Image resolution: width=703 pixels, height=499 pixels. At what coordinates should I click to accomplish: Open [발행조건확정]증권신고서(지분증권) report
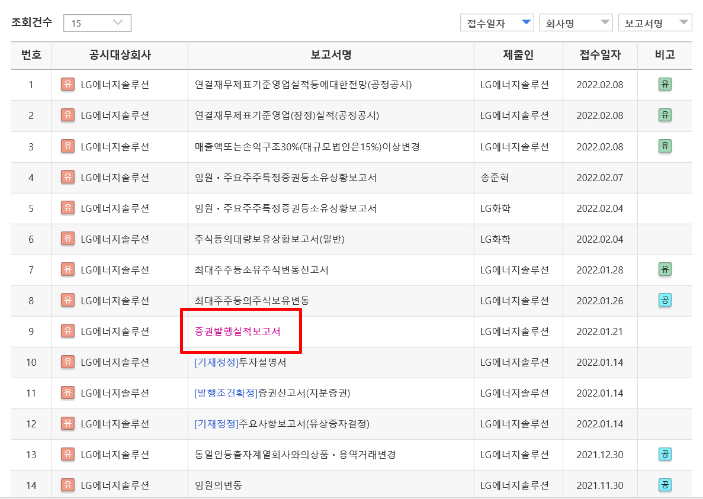point(272,393)
